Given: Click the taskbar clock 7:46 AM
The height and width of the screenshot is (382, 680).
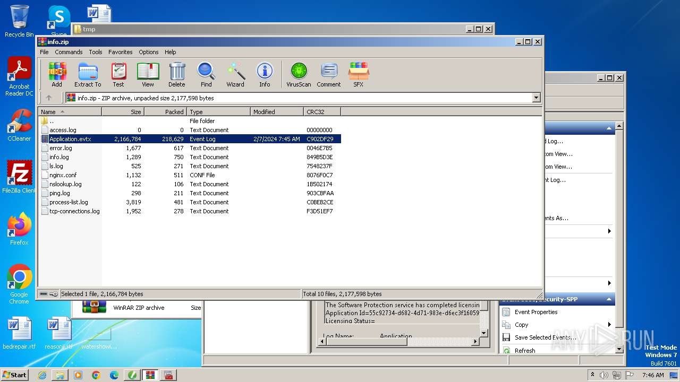Looking at the screenshot, I should (x=653, y=375).
